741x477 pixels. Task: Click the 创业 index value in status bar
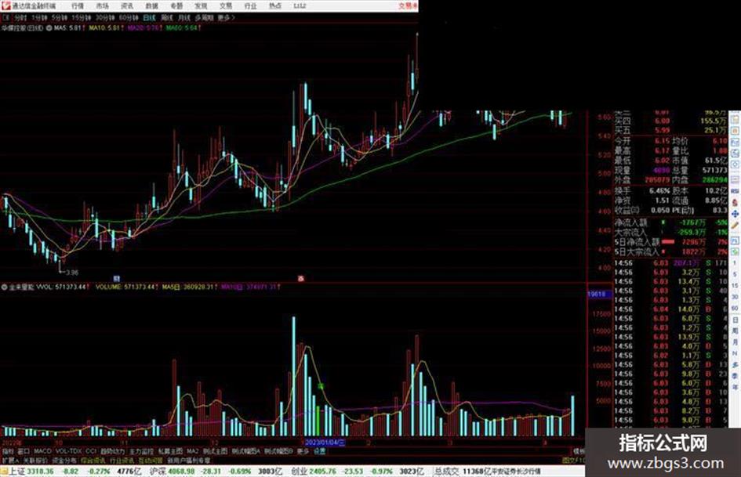[x=323, y=472]
